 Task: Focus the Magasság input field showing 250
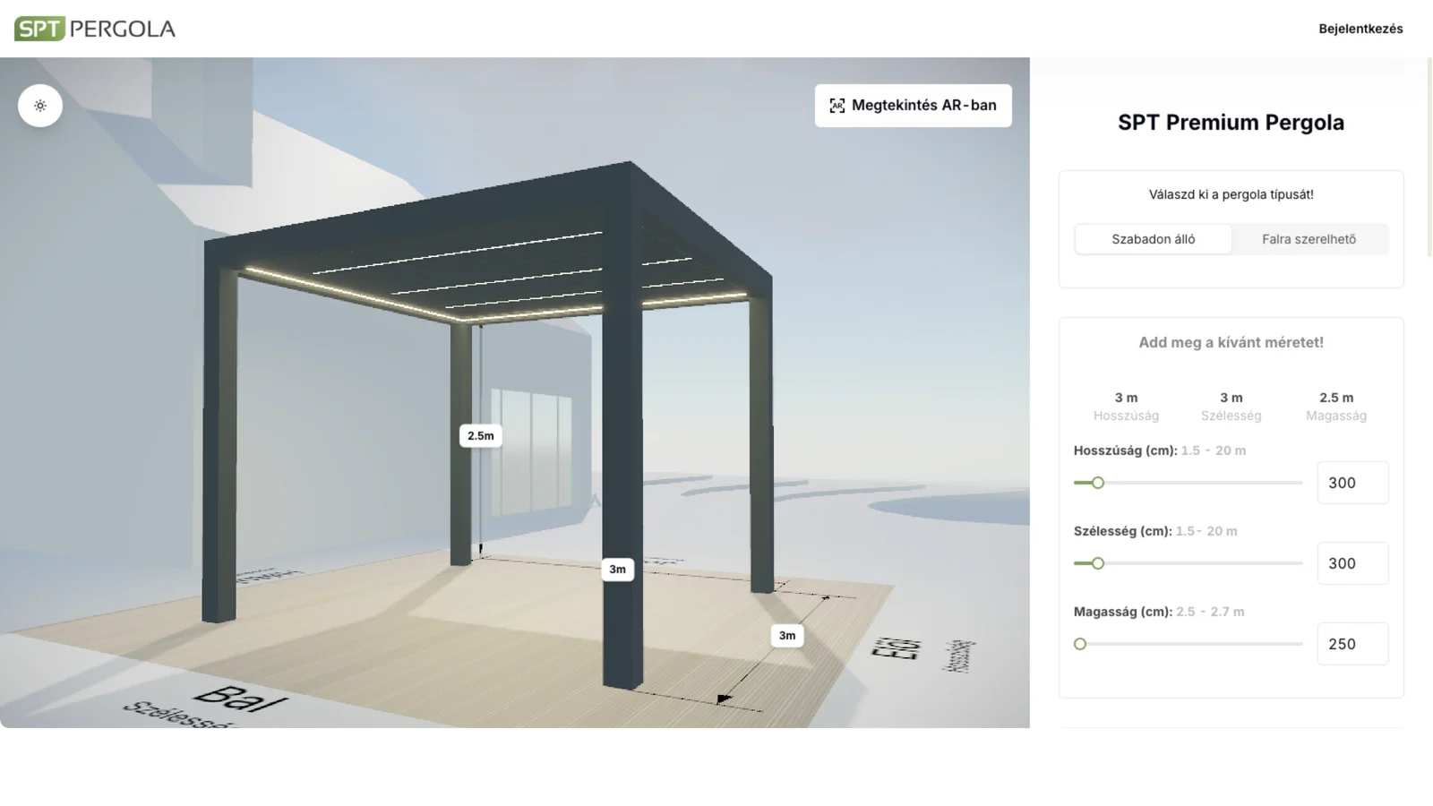(x=1352, y=644)
